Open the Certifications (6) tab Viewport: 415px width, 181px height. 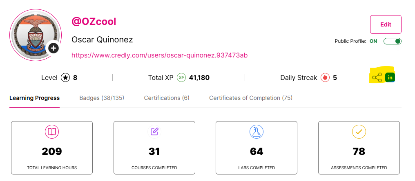(x=167, y=98)
